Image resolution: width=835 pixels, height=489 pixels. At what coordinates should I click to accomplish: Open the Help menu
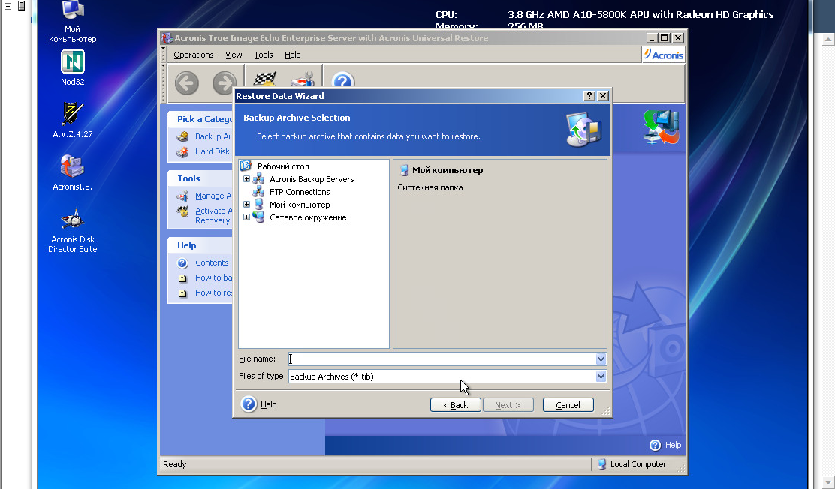click(x=292, y=55)
